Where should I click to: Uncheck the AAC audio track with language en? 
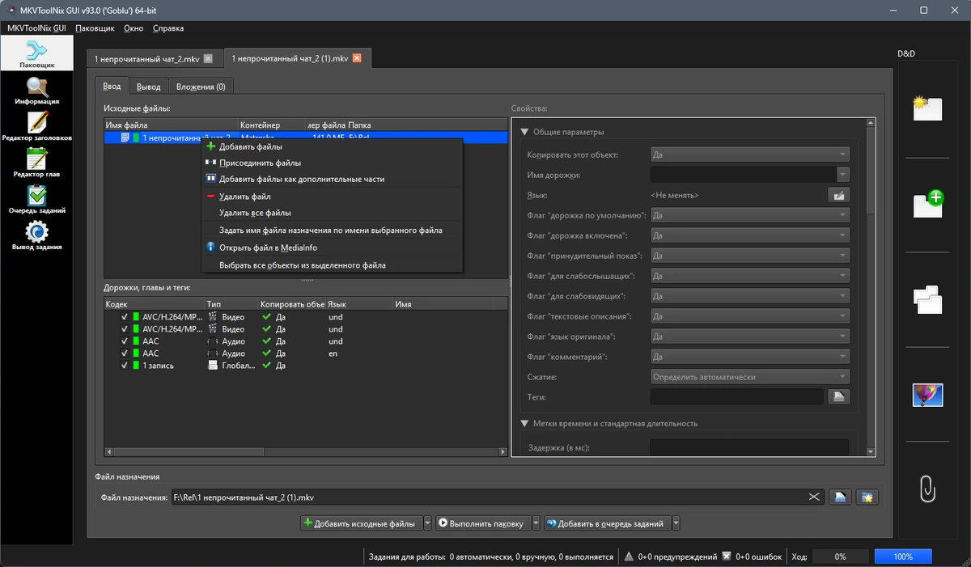(x=125, y=353)
